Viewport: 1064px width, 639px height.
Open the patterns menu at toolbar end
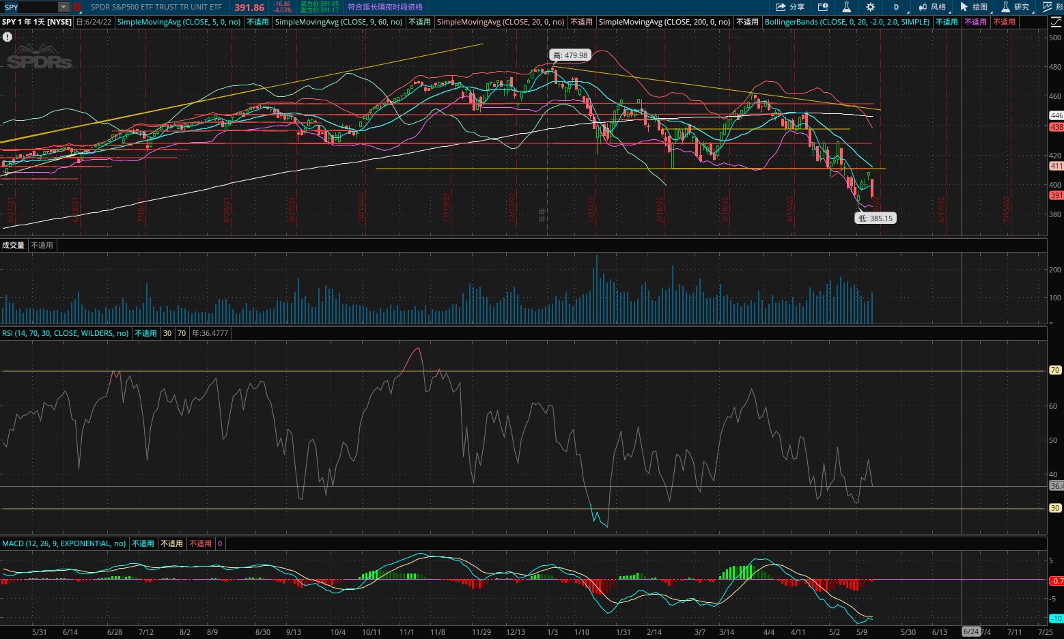tap(1053, 7)
